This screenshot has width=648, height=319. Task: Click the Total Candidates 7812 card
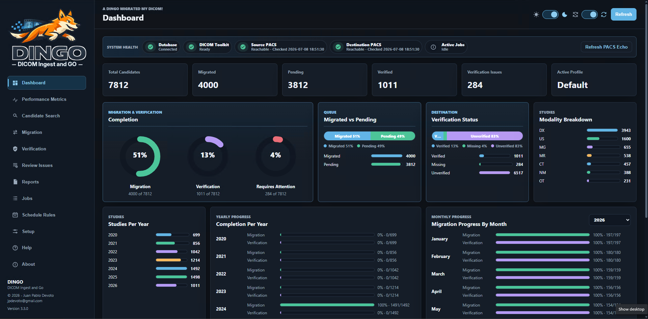click(x=145, y=80)
